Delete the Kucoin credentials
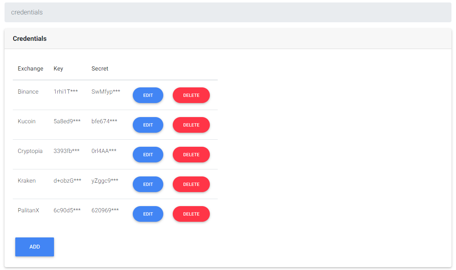The image size is (456, 270). click(191, 125)
